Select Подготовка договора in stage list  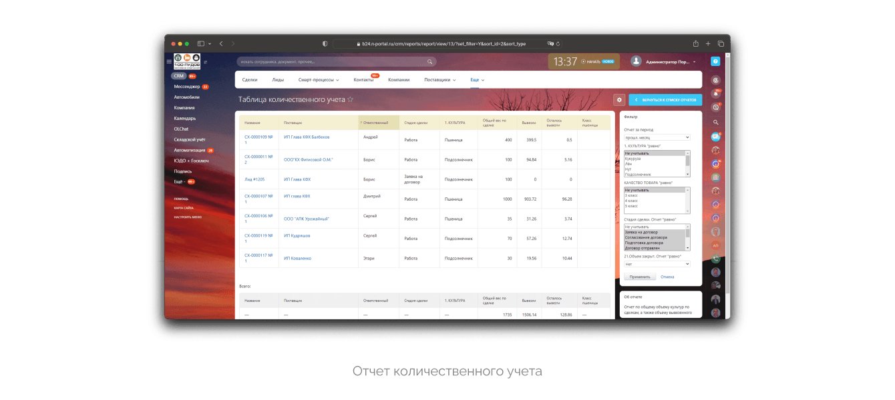(644, 243)
